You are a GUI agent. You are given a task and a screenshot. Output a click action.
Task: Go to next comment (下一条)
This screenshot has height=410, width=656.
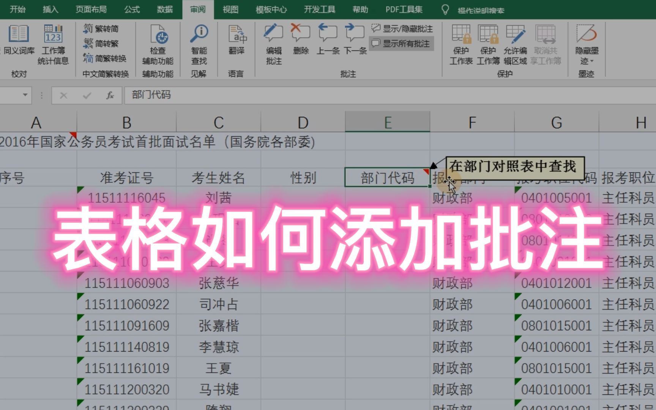tap(355, 40)
